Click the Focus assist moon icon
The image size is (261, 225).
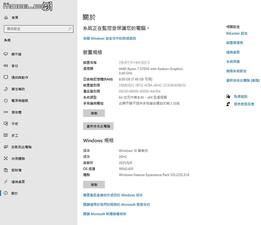[x=6, y=89]
